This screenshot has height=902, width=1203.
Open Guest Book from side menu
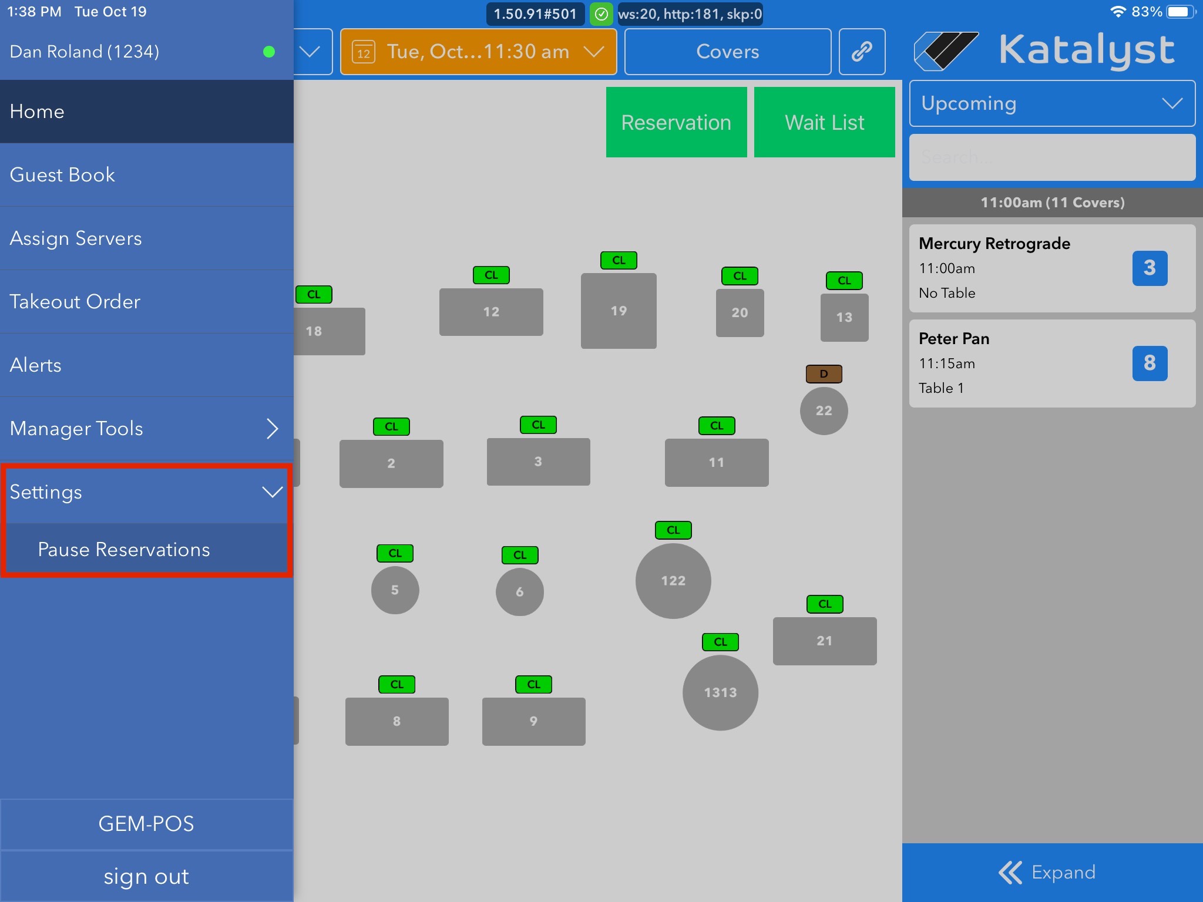(x=62, y=175)
